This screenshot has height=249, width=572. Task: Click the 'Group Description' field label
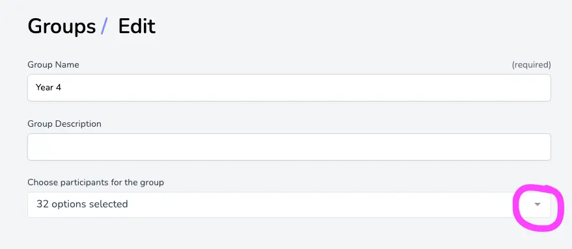coord(64,124)
